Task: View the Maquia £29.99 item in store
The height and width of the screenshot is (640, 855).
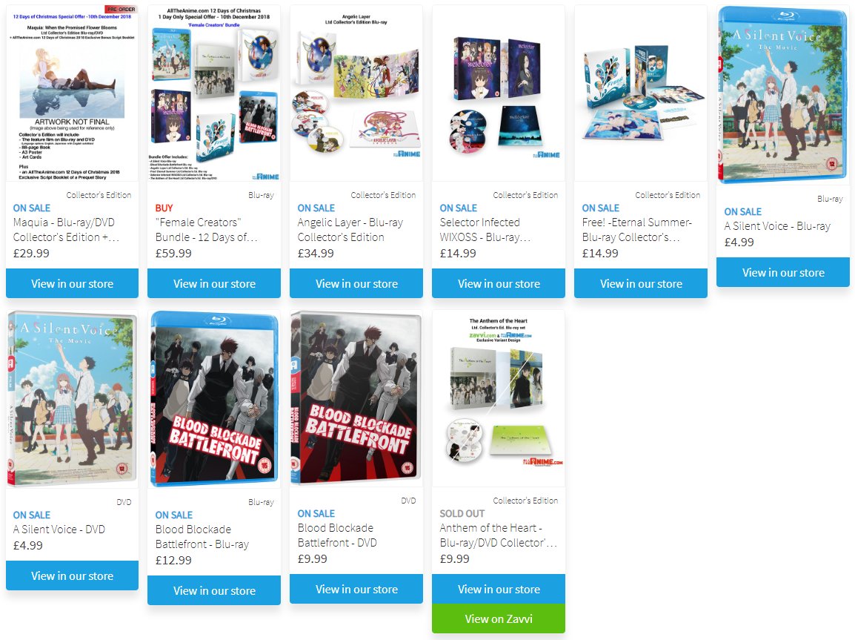Action: [72, 284]
